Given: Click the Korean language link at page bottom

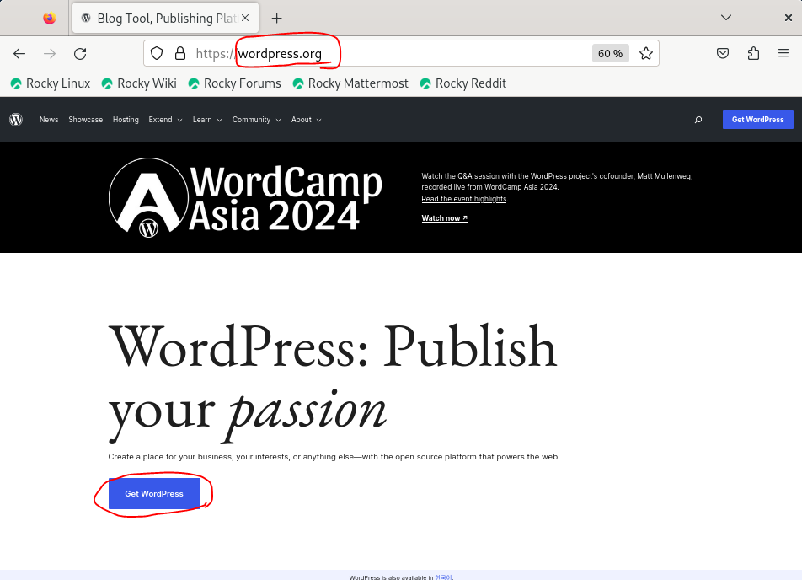Looking at the screenshot, I should click(443, 577).
